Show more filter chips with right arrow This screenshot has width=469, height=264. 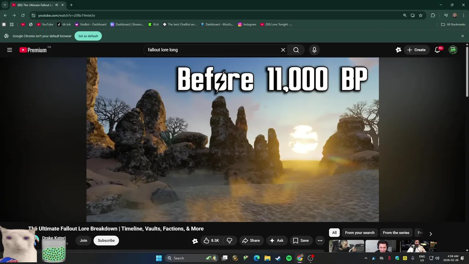[431, 234]
